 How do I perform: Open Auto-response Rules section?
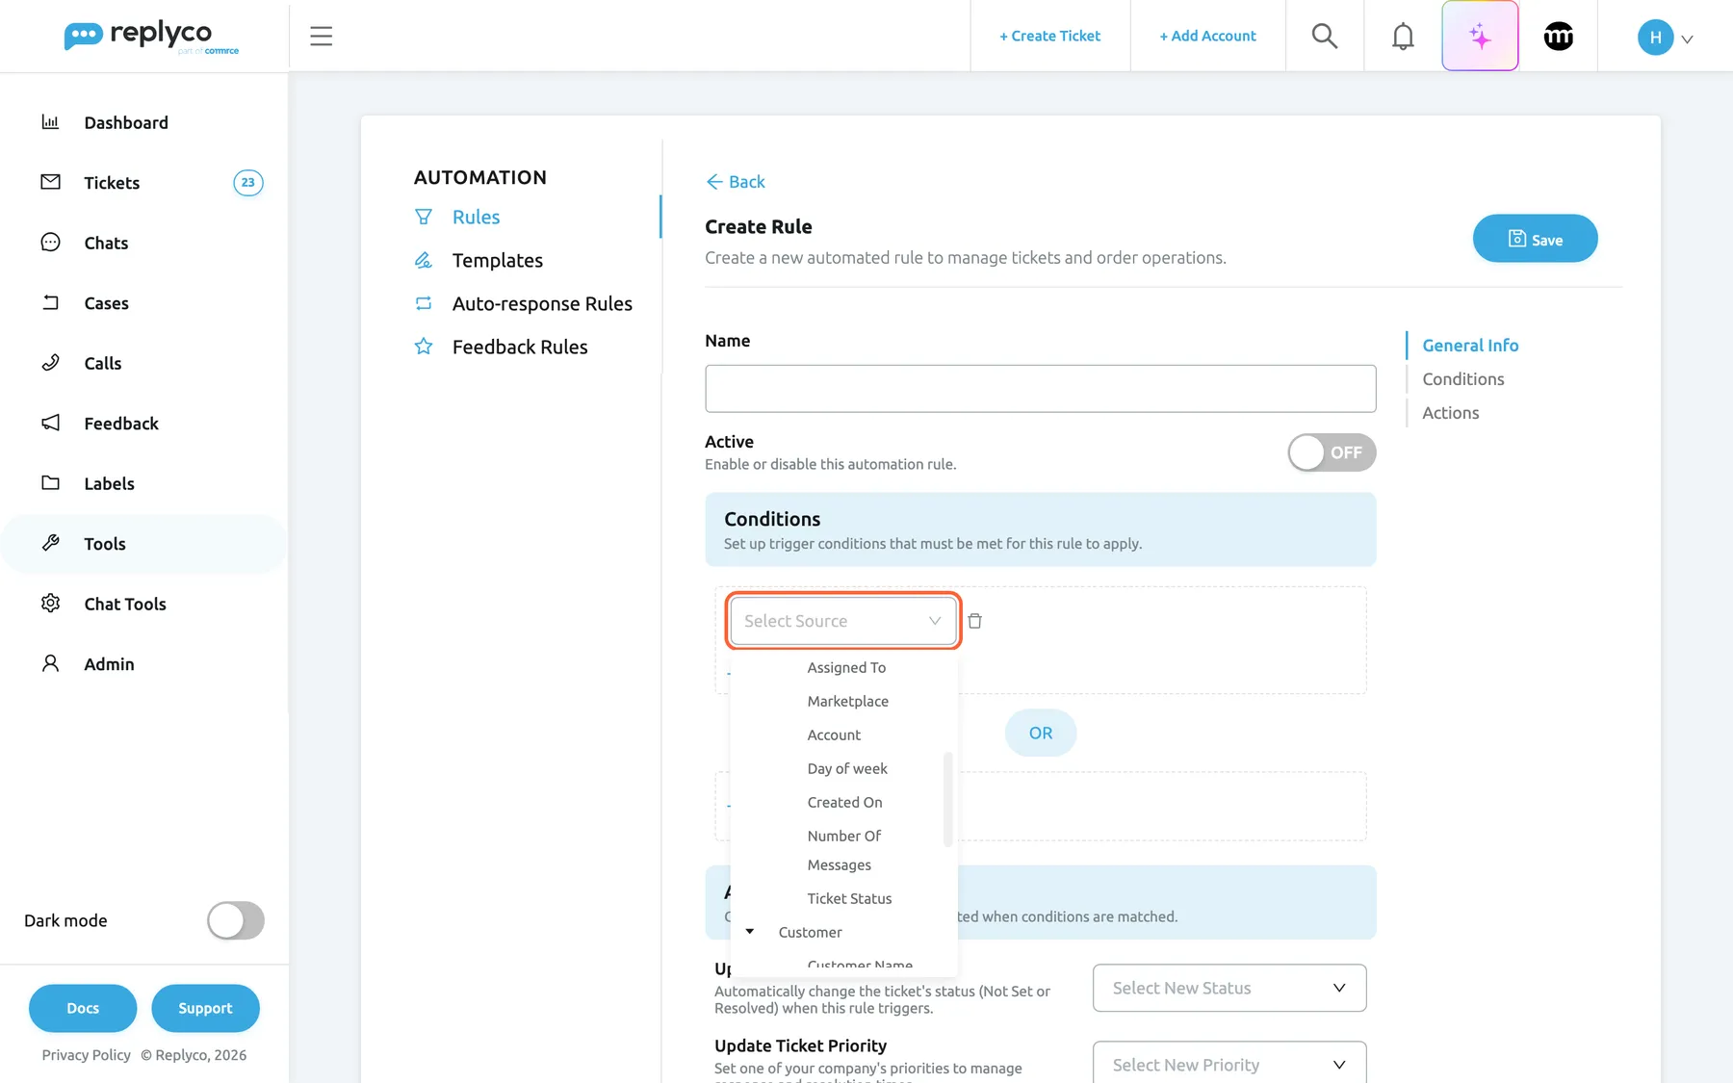coord(542,303)
